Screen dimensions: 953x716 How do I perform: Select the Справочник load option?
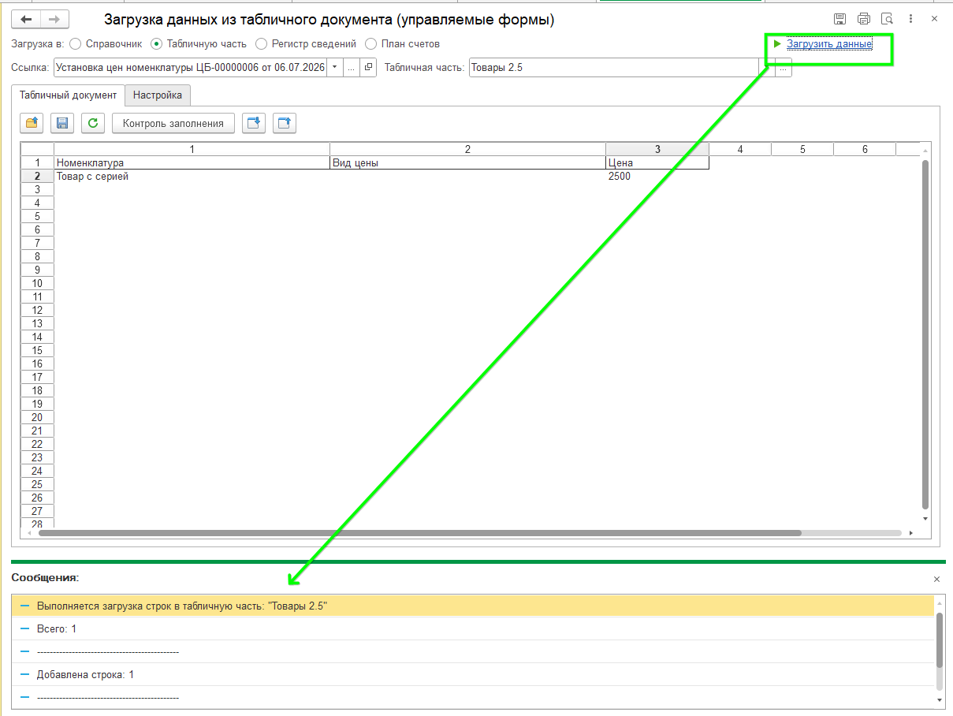tap(106, 44)
